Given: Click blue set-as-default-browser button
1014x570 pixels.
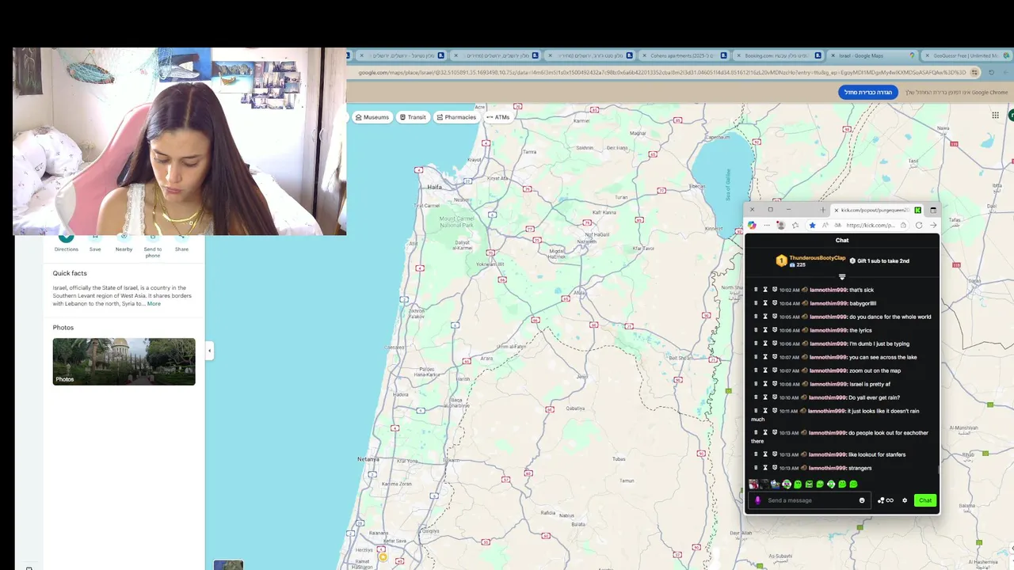Looking at the screenshot, I should click(868, 93).
